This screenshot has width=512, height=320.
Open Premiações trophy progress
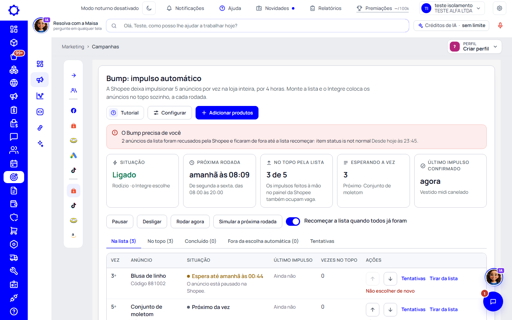point(383,8)
